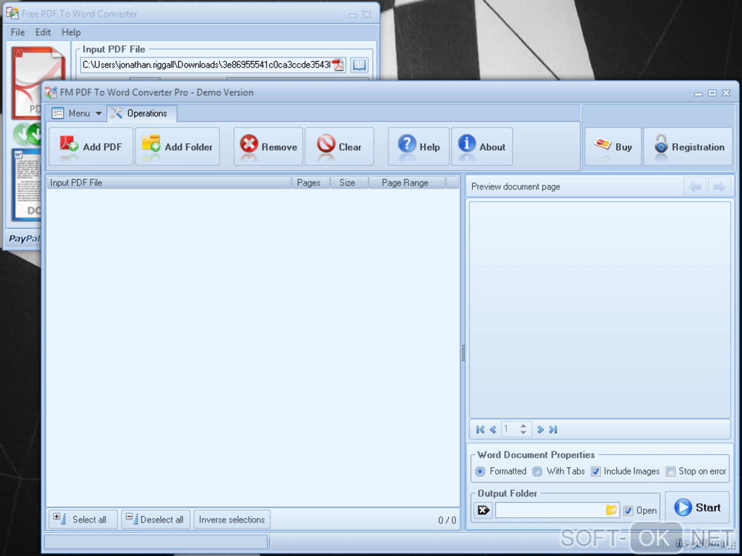
Task: Click the page number spinner field
Action: [x=516, y=429]
